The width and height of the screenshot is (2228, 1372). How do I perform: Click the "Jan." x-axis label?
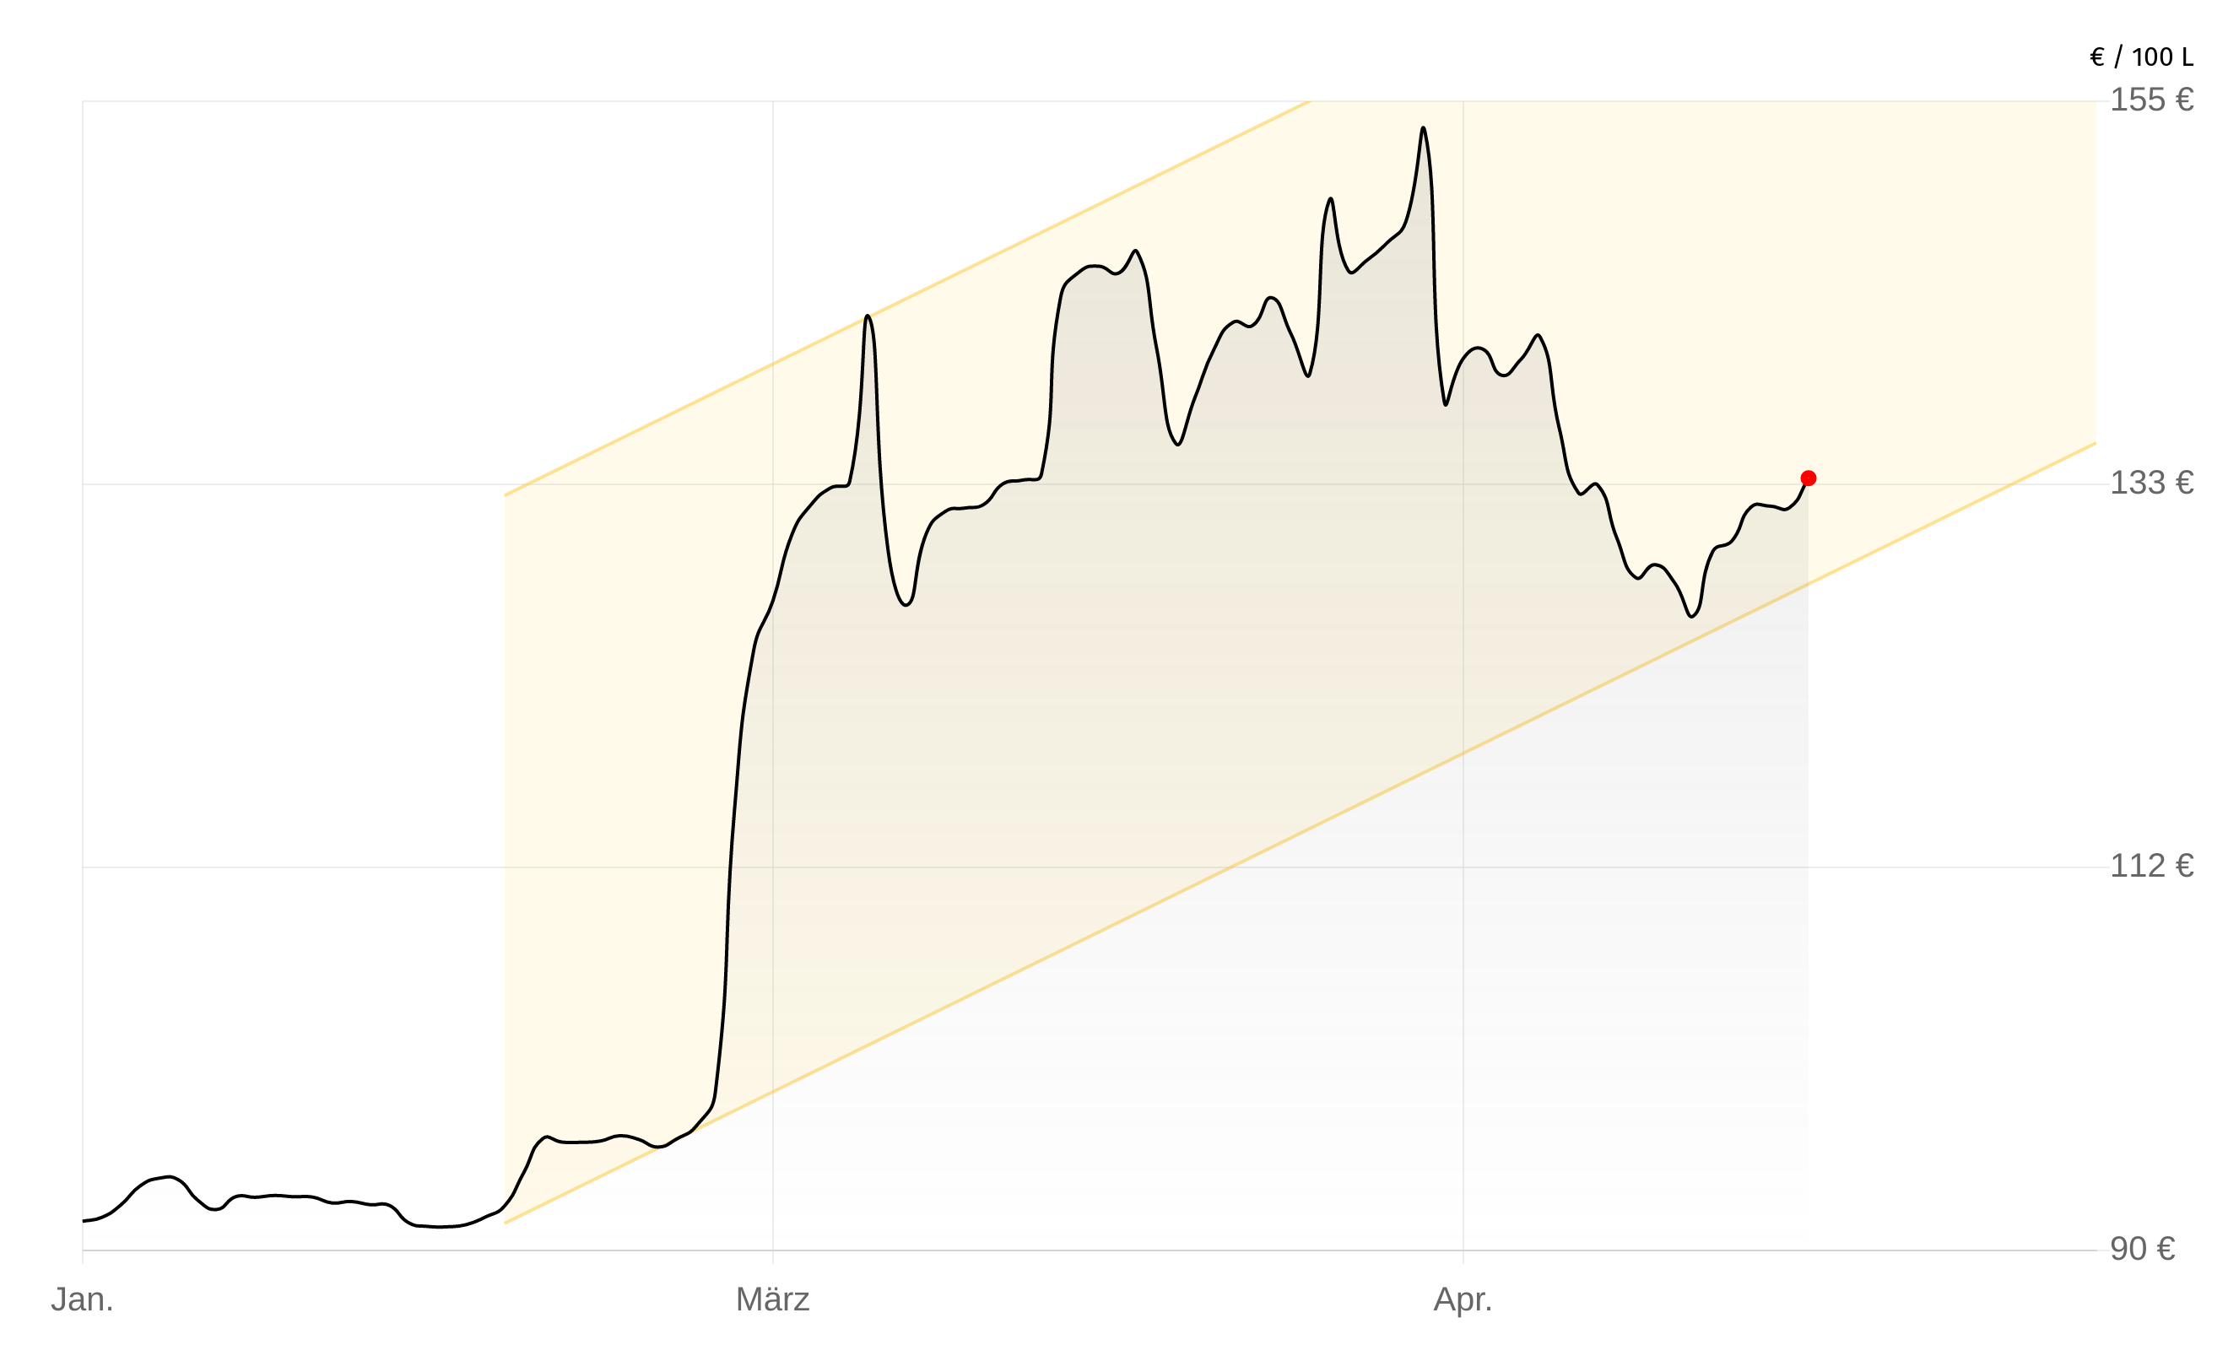coord(82,1299)
